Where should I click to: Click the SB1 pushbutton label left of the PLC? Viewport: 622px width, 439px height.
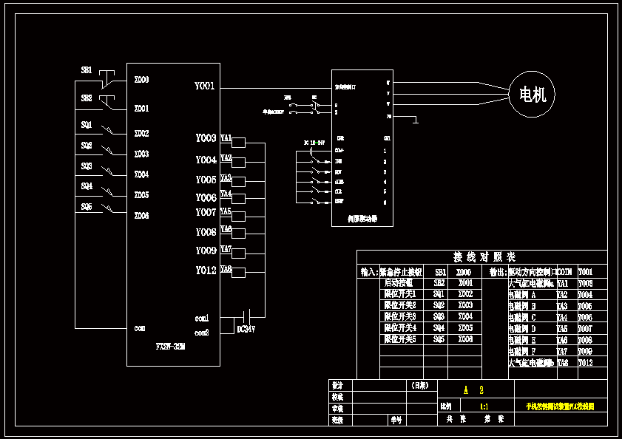point(87,70)
